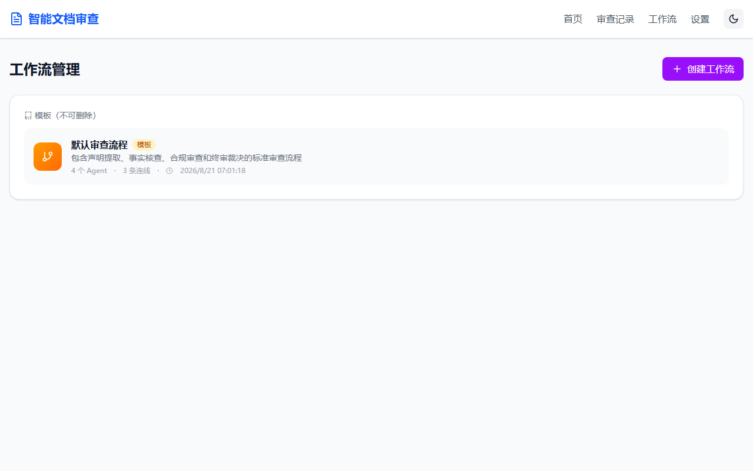The width and height of the screenshot is (753, 471).
Task: Click the plus icon in 创建工作流
Action: (x=677, y=69)
